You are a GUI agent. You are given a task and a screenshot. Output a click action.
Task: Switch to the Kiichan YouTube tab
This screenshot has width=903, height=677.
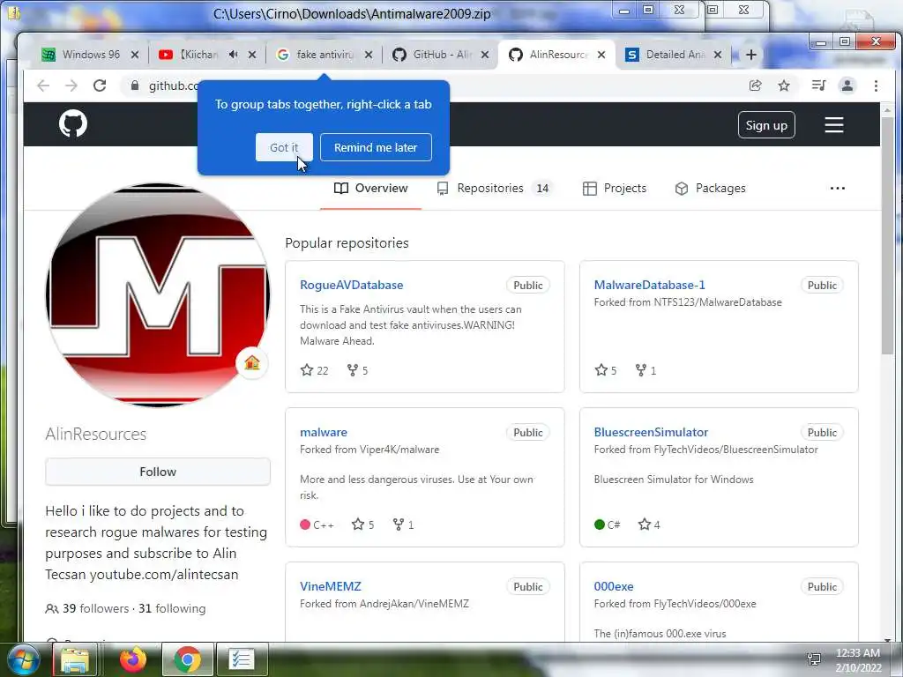coord(198,55)
